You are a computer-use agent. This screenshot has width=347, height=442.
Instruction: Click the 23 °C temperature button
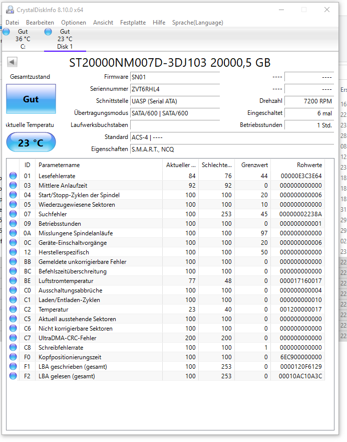pyautogui.click(x=31, y=142)
